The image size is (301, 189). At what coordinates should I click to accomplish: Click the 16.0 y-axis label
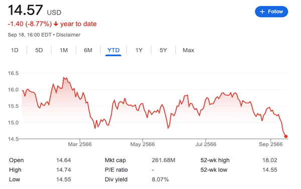[x=13, y=89]
